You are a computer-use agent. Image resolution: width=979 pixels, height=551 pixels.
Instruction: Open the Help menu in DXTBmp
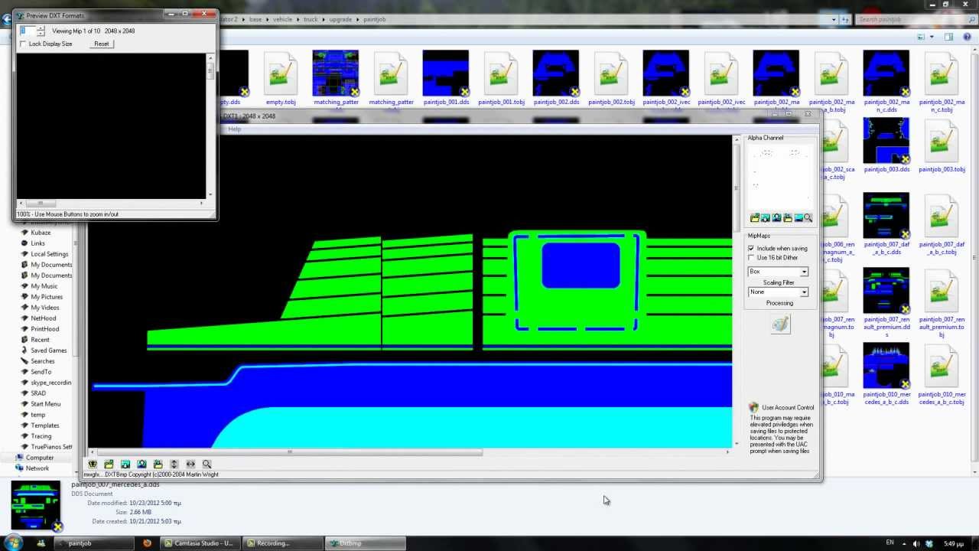point(235,129)
